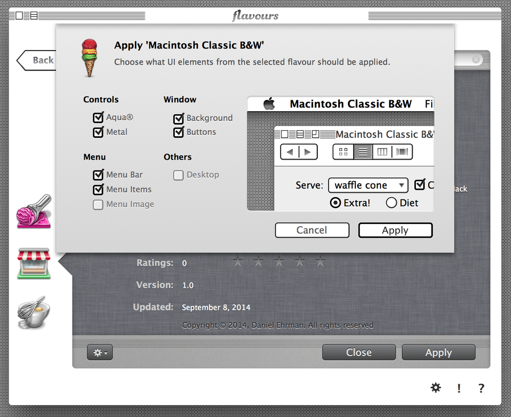Click the back arrow in the preview toolbar
The height and width of the screenshot is (417, 511).
[289, 152]
